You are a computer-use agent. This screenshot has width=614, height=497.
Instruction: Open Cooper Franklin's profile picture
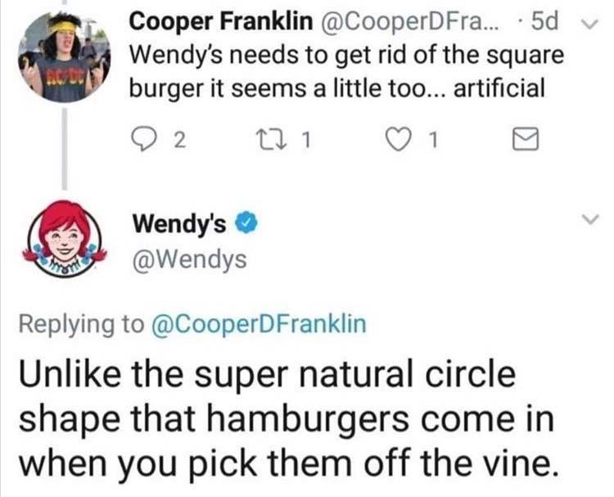64,56
